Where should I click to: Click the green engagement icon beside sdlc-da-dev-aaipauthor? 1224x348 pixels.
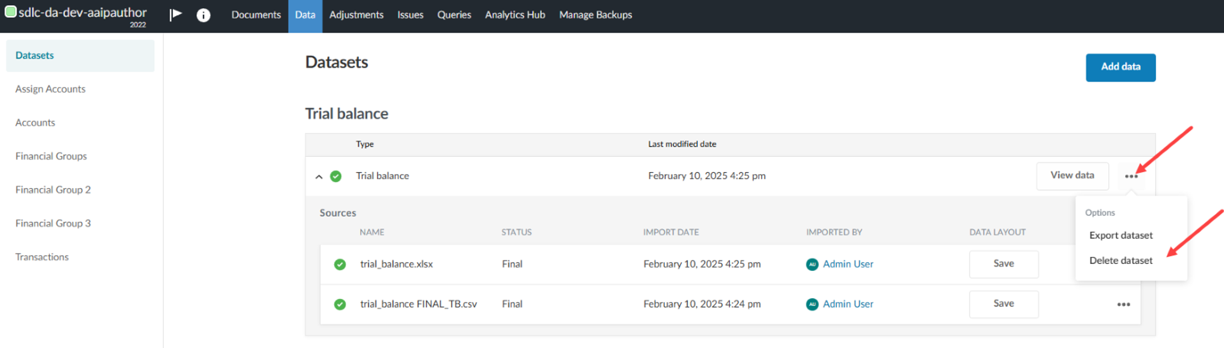point(10,11)
